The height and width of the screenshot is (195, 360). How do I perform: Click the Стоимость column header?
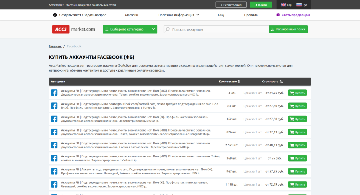pos(270,81)
